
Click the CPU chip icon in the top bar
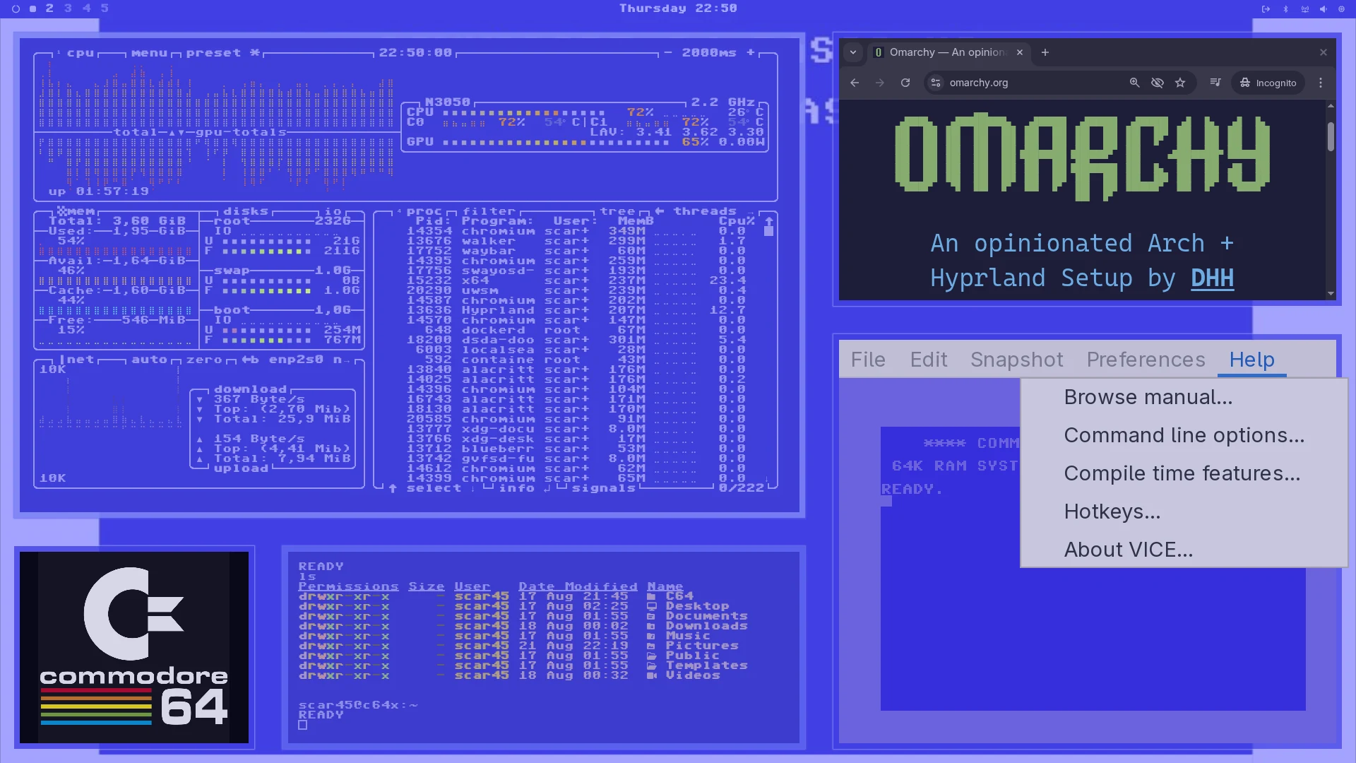(x=1340, y=9)
